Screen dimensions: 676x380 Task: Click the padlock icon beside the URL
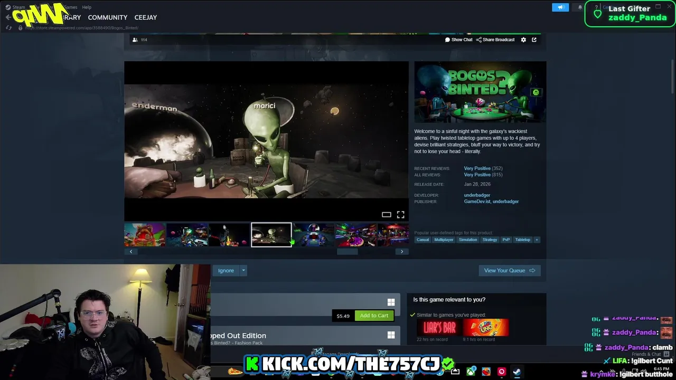point(21,27)
